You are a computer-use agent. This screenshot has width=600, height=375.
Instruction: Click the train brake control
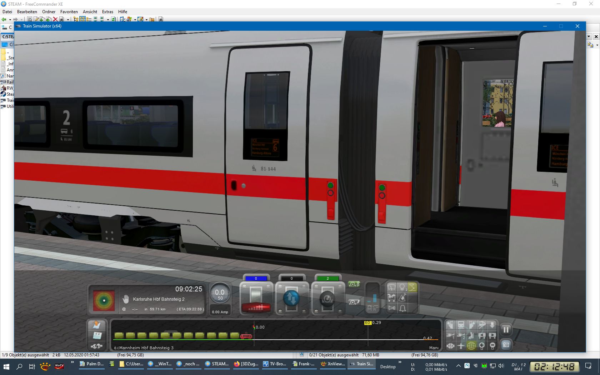[327, 298]
